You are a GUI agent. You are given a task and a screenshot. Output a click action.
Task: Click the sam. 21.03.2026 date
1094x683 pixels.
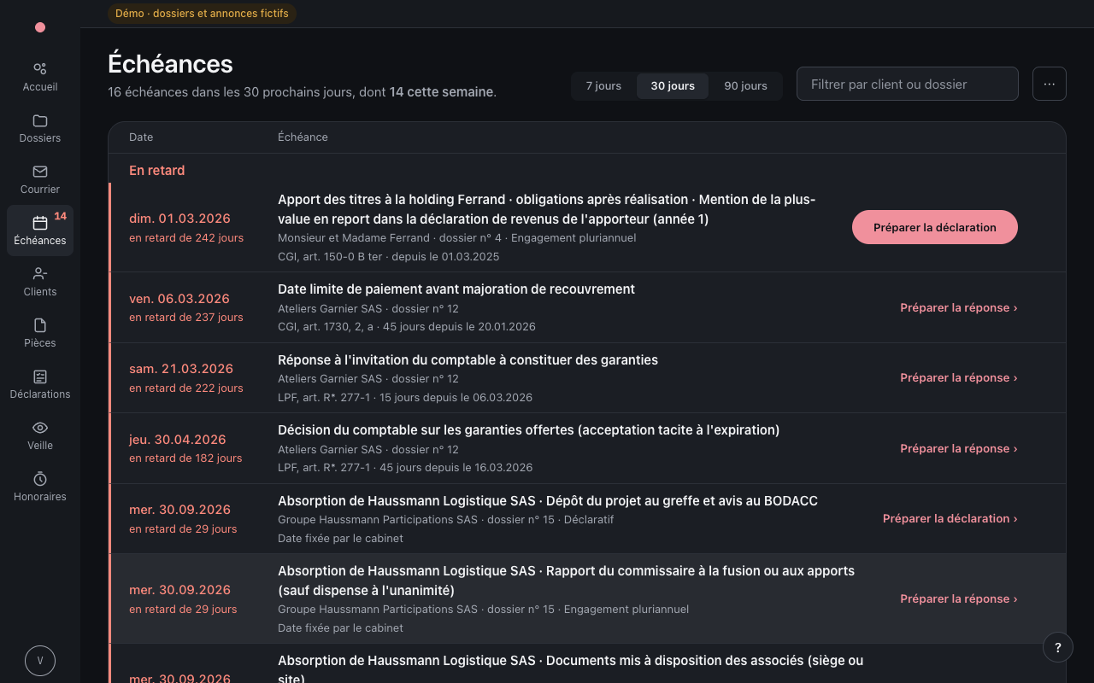click(181, 369)
